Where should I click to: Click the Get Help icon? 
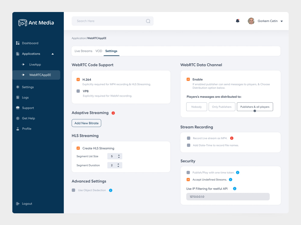18,118
